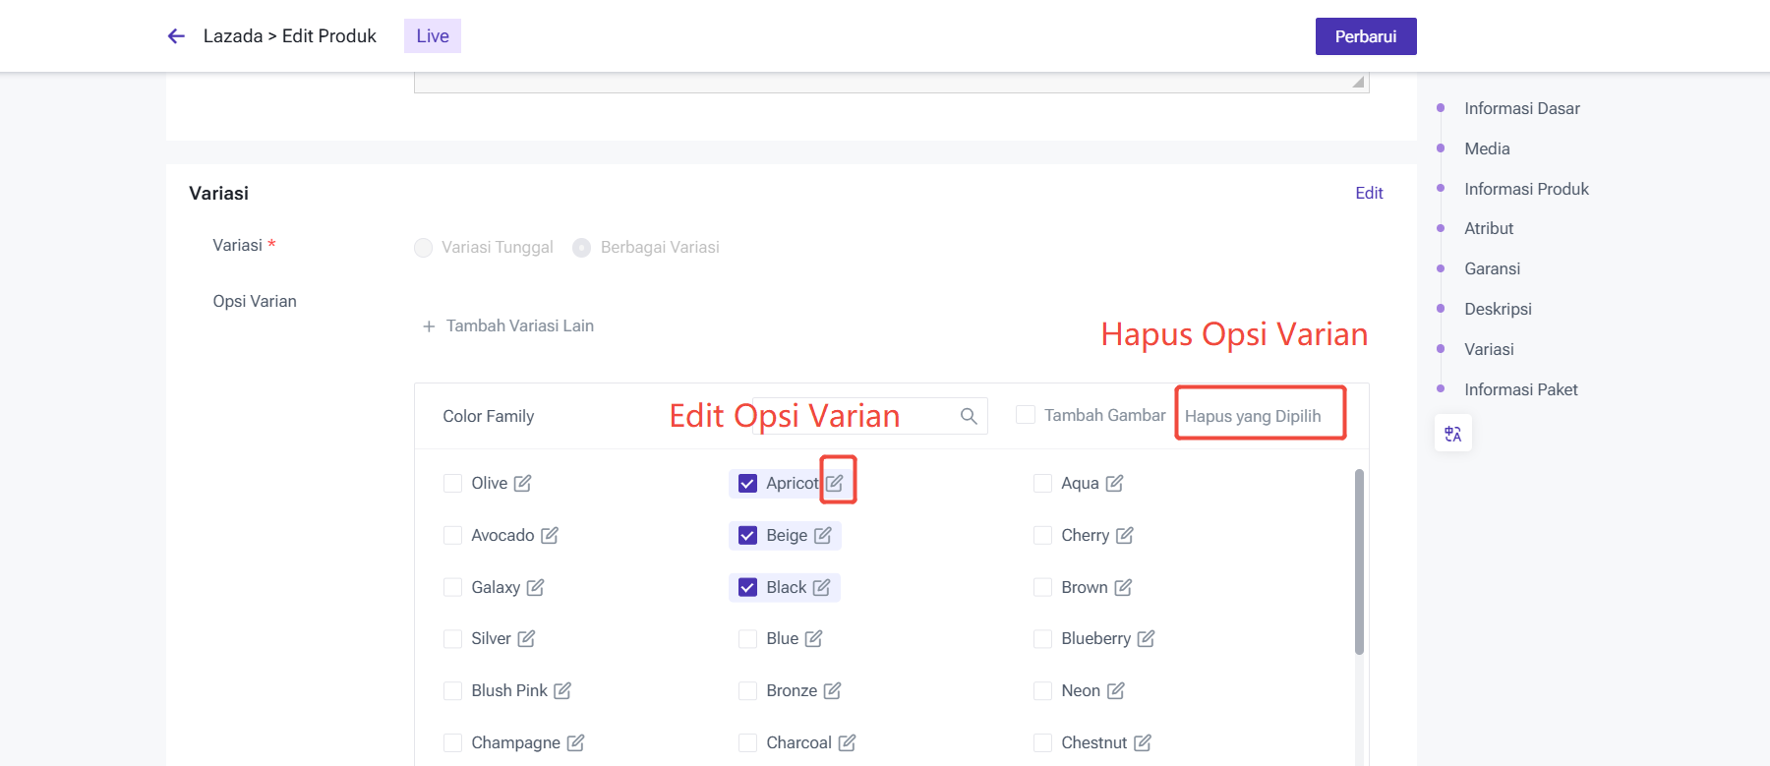Click the color list vertical scrollbar
This screenshot has width=1770, height=766.
(1359, 560)
